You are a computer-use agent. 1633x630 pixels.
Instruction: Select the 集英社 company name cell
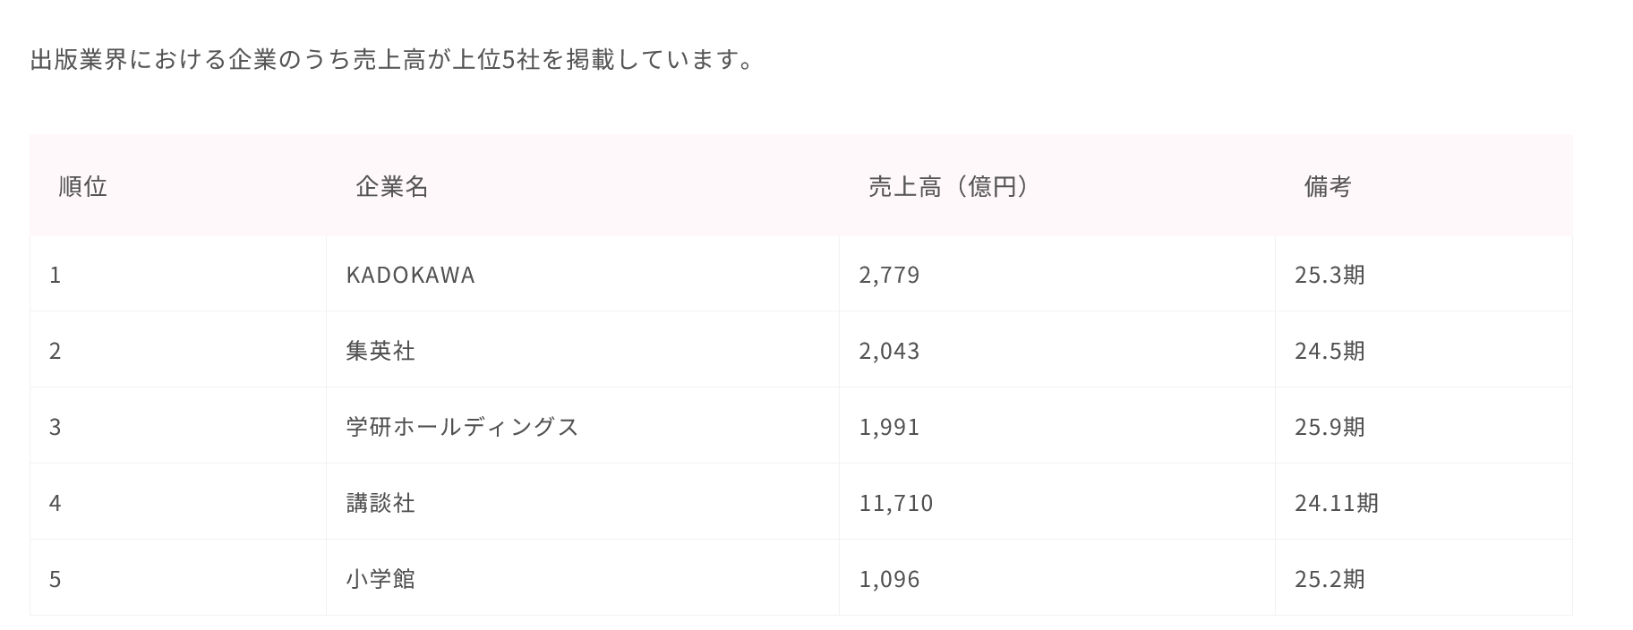[x=380, y=351]
